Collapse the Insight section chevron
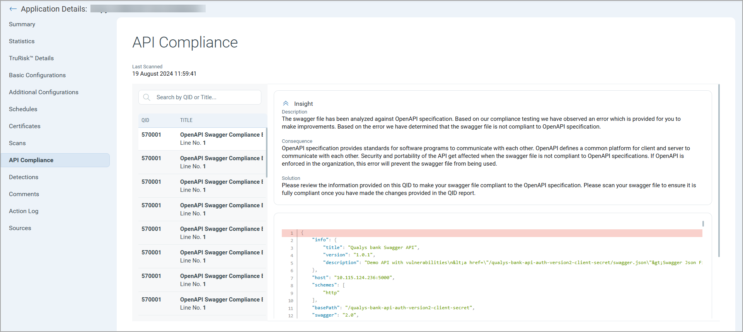The width and height of the screenshot is (743, 332). tap(286, 103)
